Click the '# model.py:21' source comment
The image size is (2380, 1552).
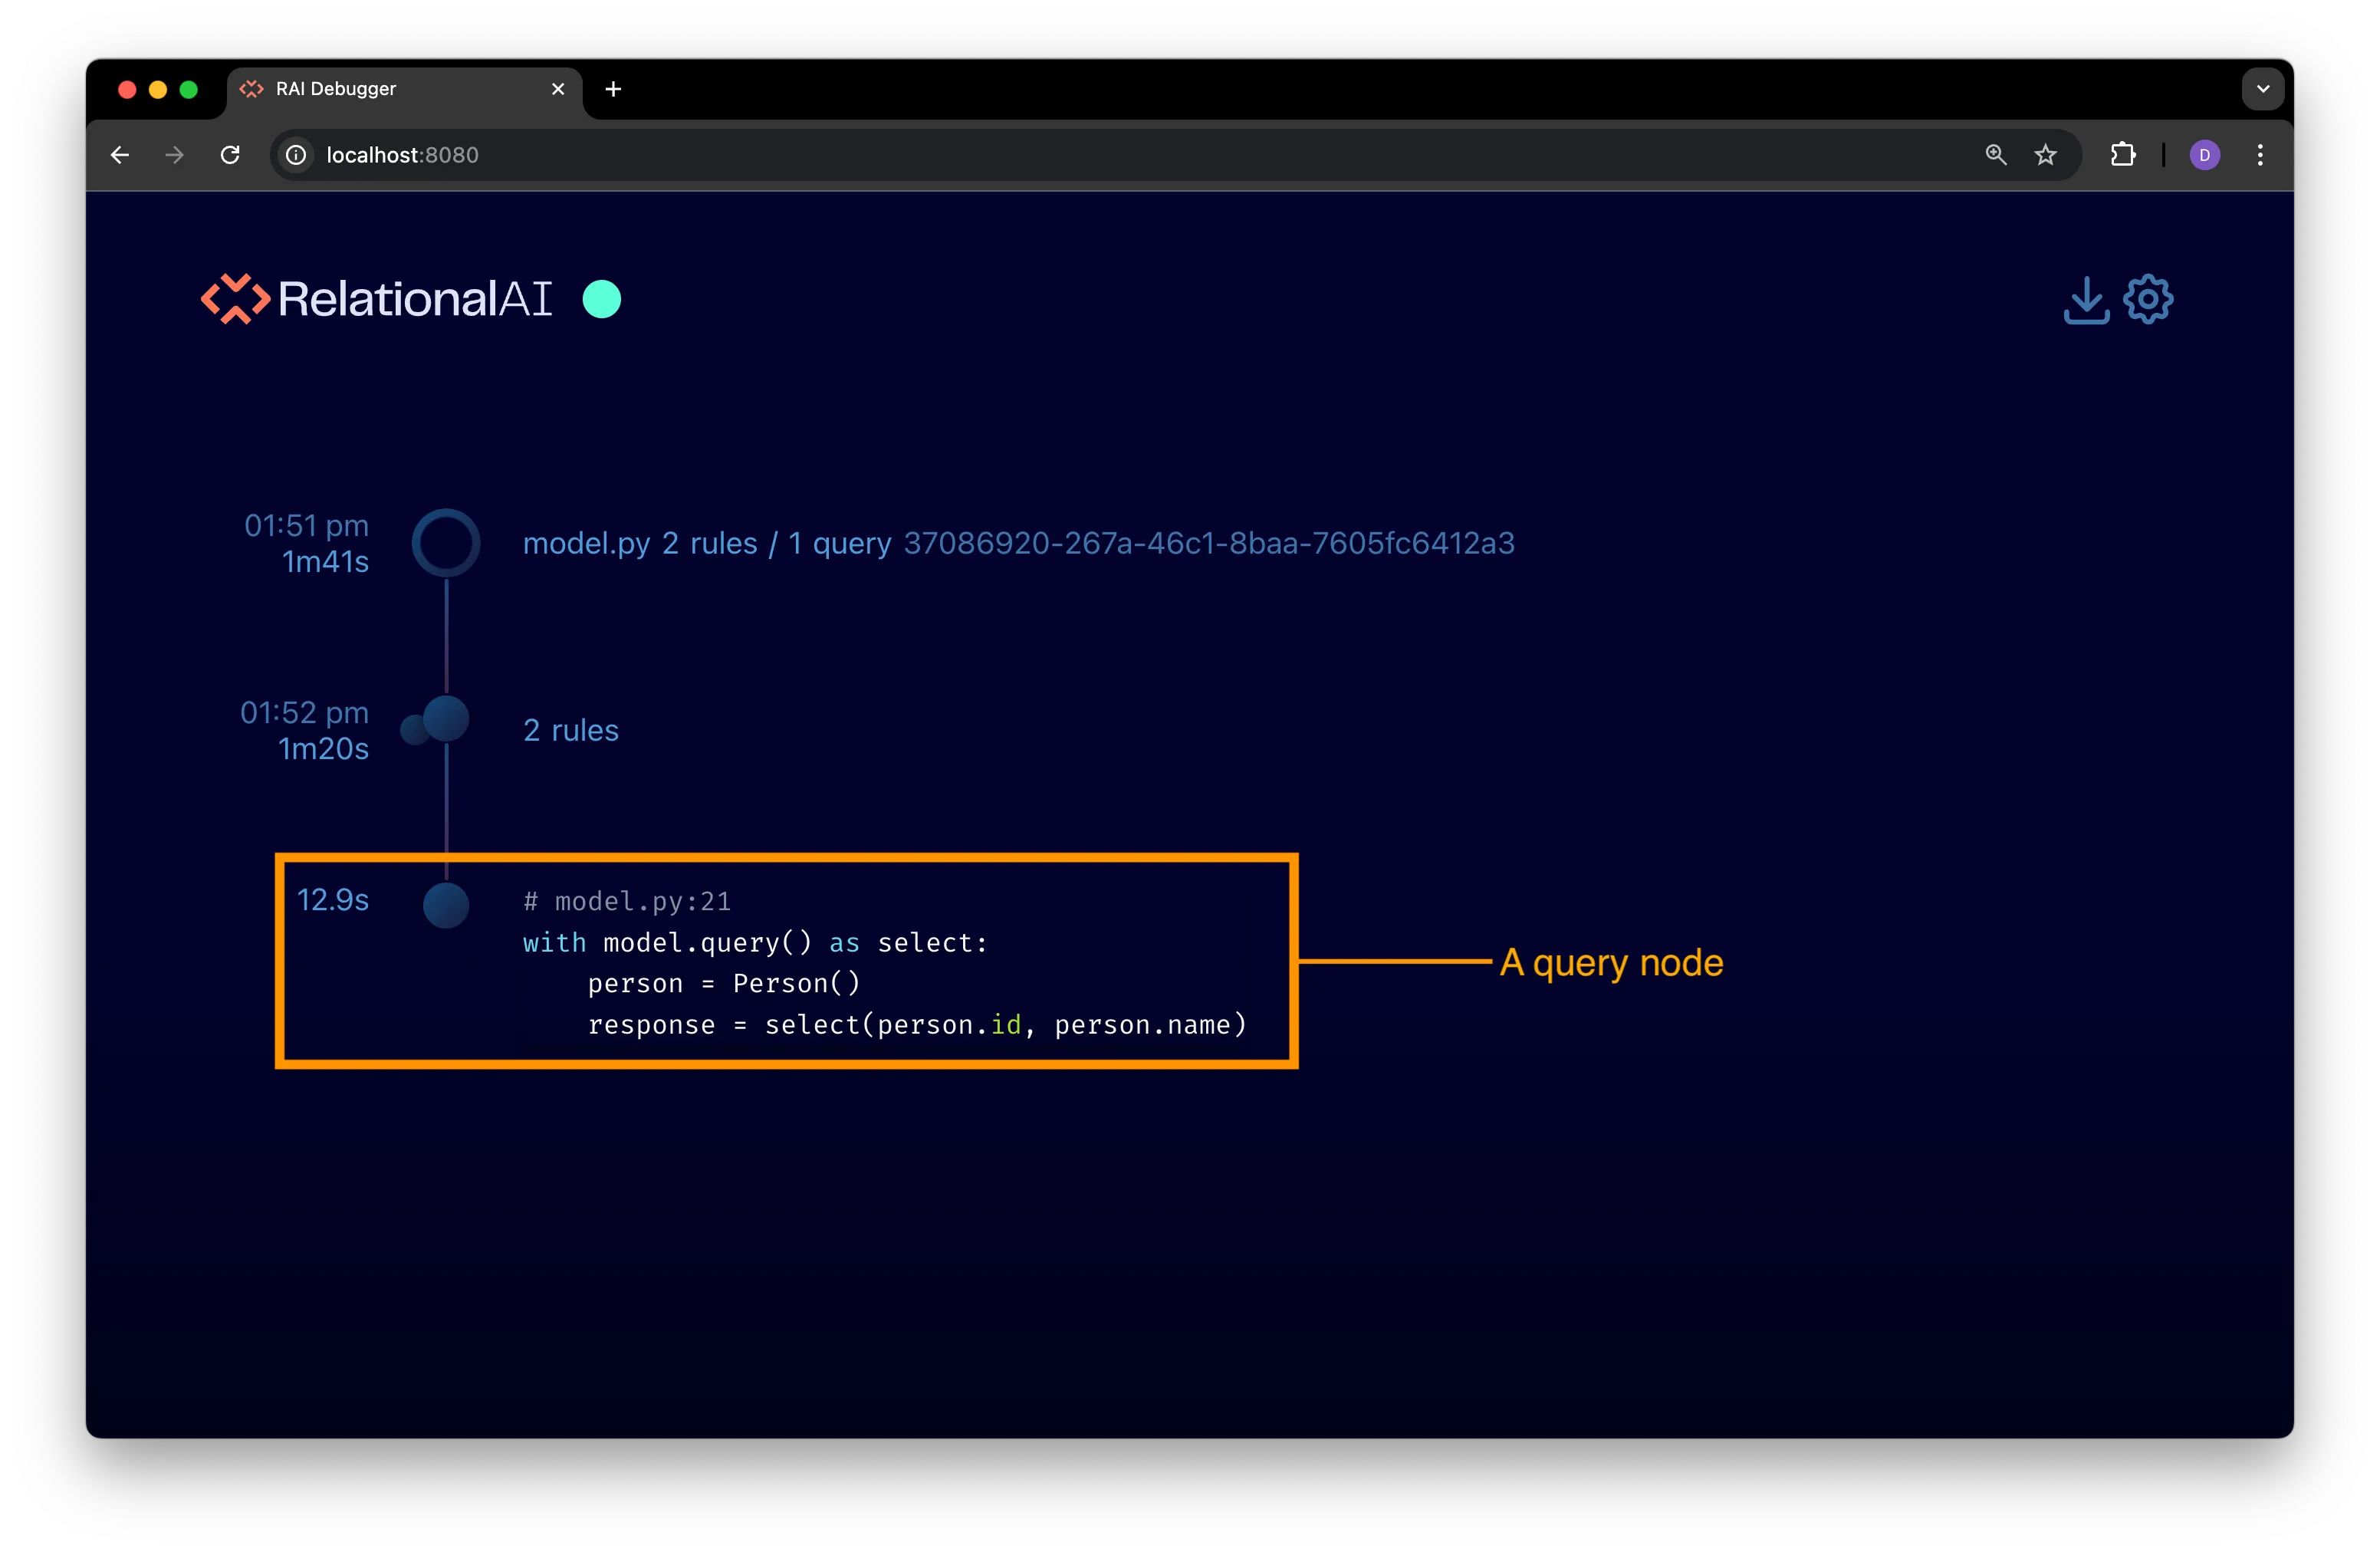[627, 901]
